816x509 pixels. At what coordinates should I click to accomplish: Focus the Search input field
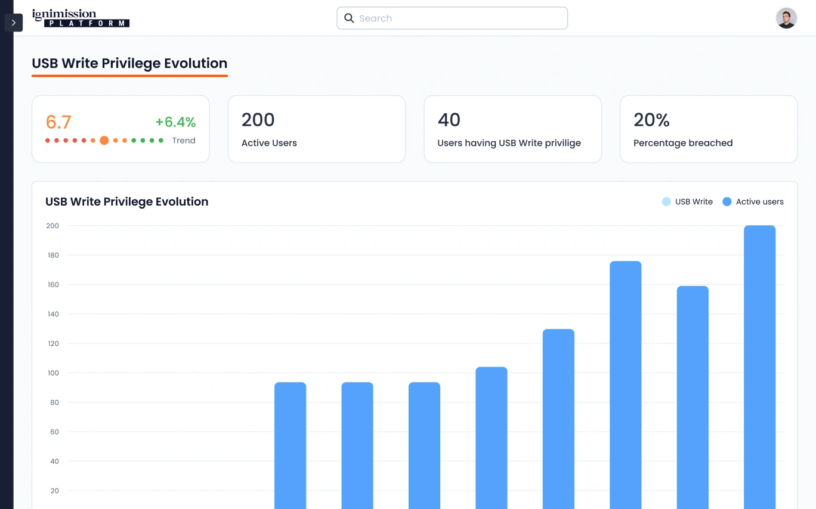(x=459, y=18)
